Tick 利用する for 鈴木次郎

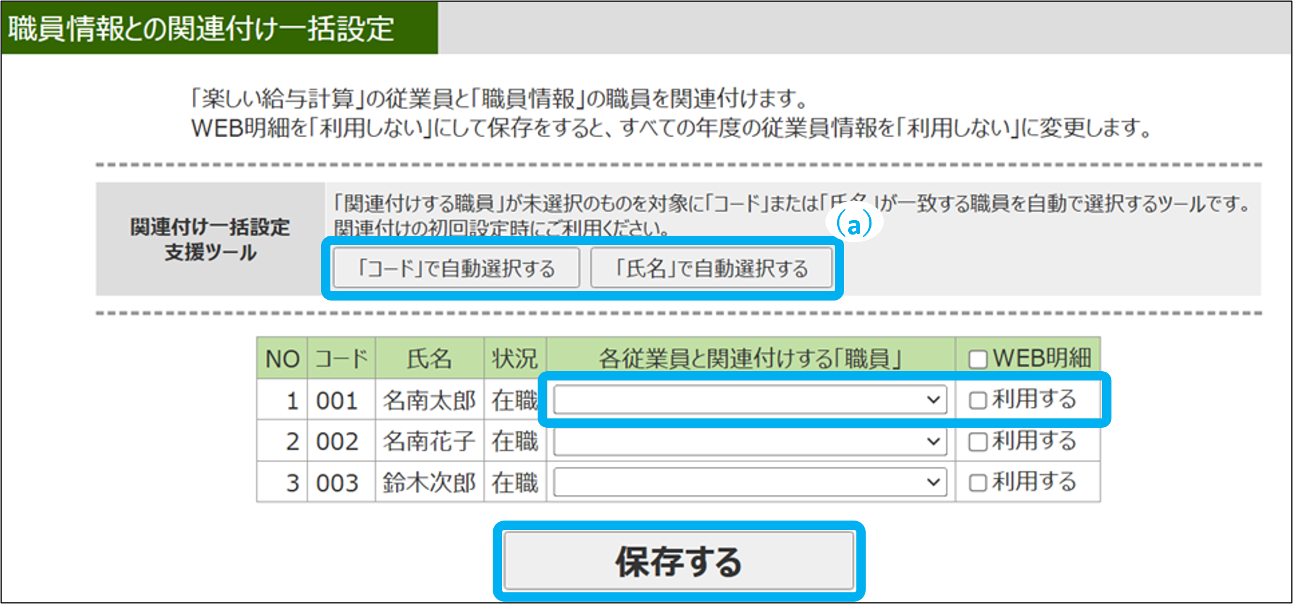(978, 483)
